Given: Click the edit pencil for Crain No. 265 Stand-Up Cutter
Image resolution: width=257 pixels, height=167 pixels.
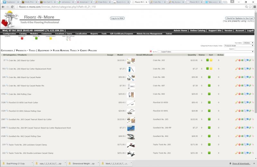Looking at the screenshot, I should pyautogui.click(x=236, y=60).
